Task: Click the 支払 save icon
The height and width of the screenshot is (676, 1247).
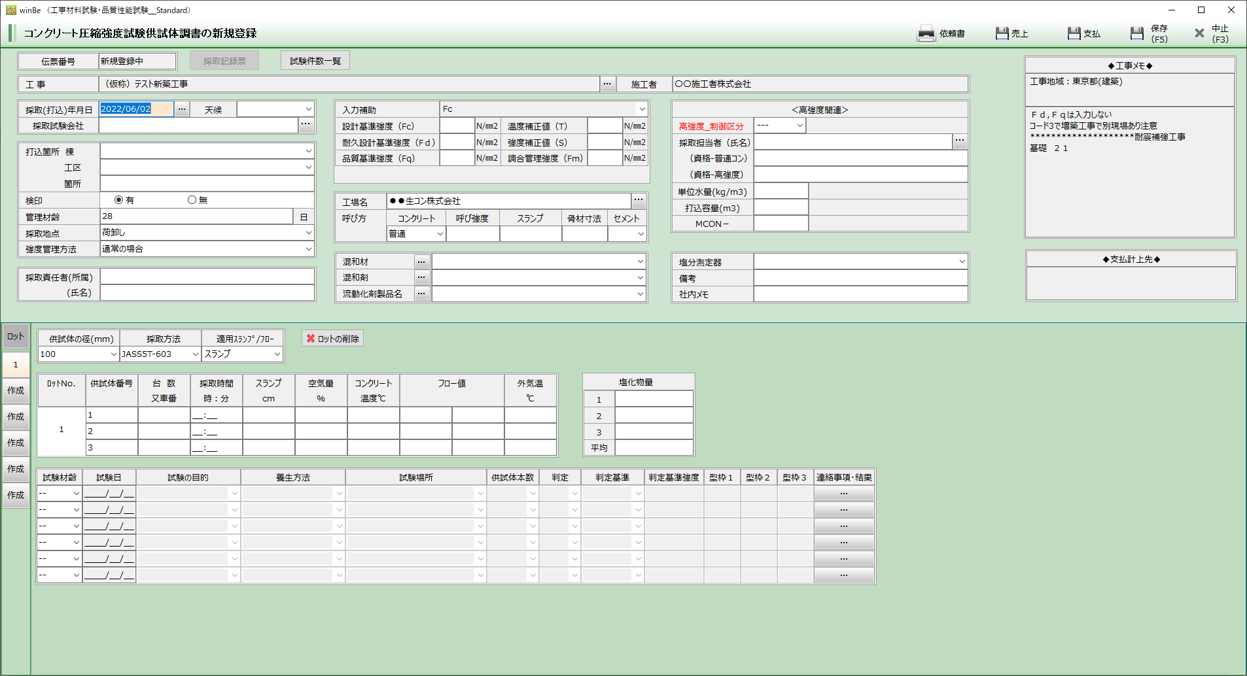Action: pos(1074,33)
